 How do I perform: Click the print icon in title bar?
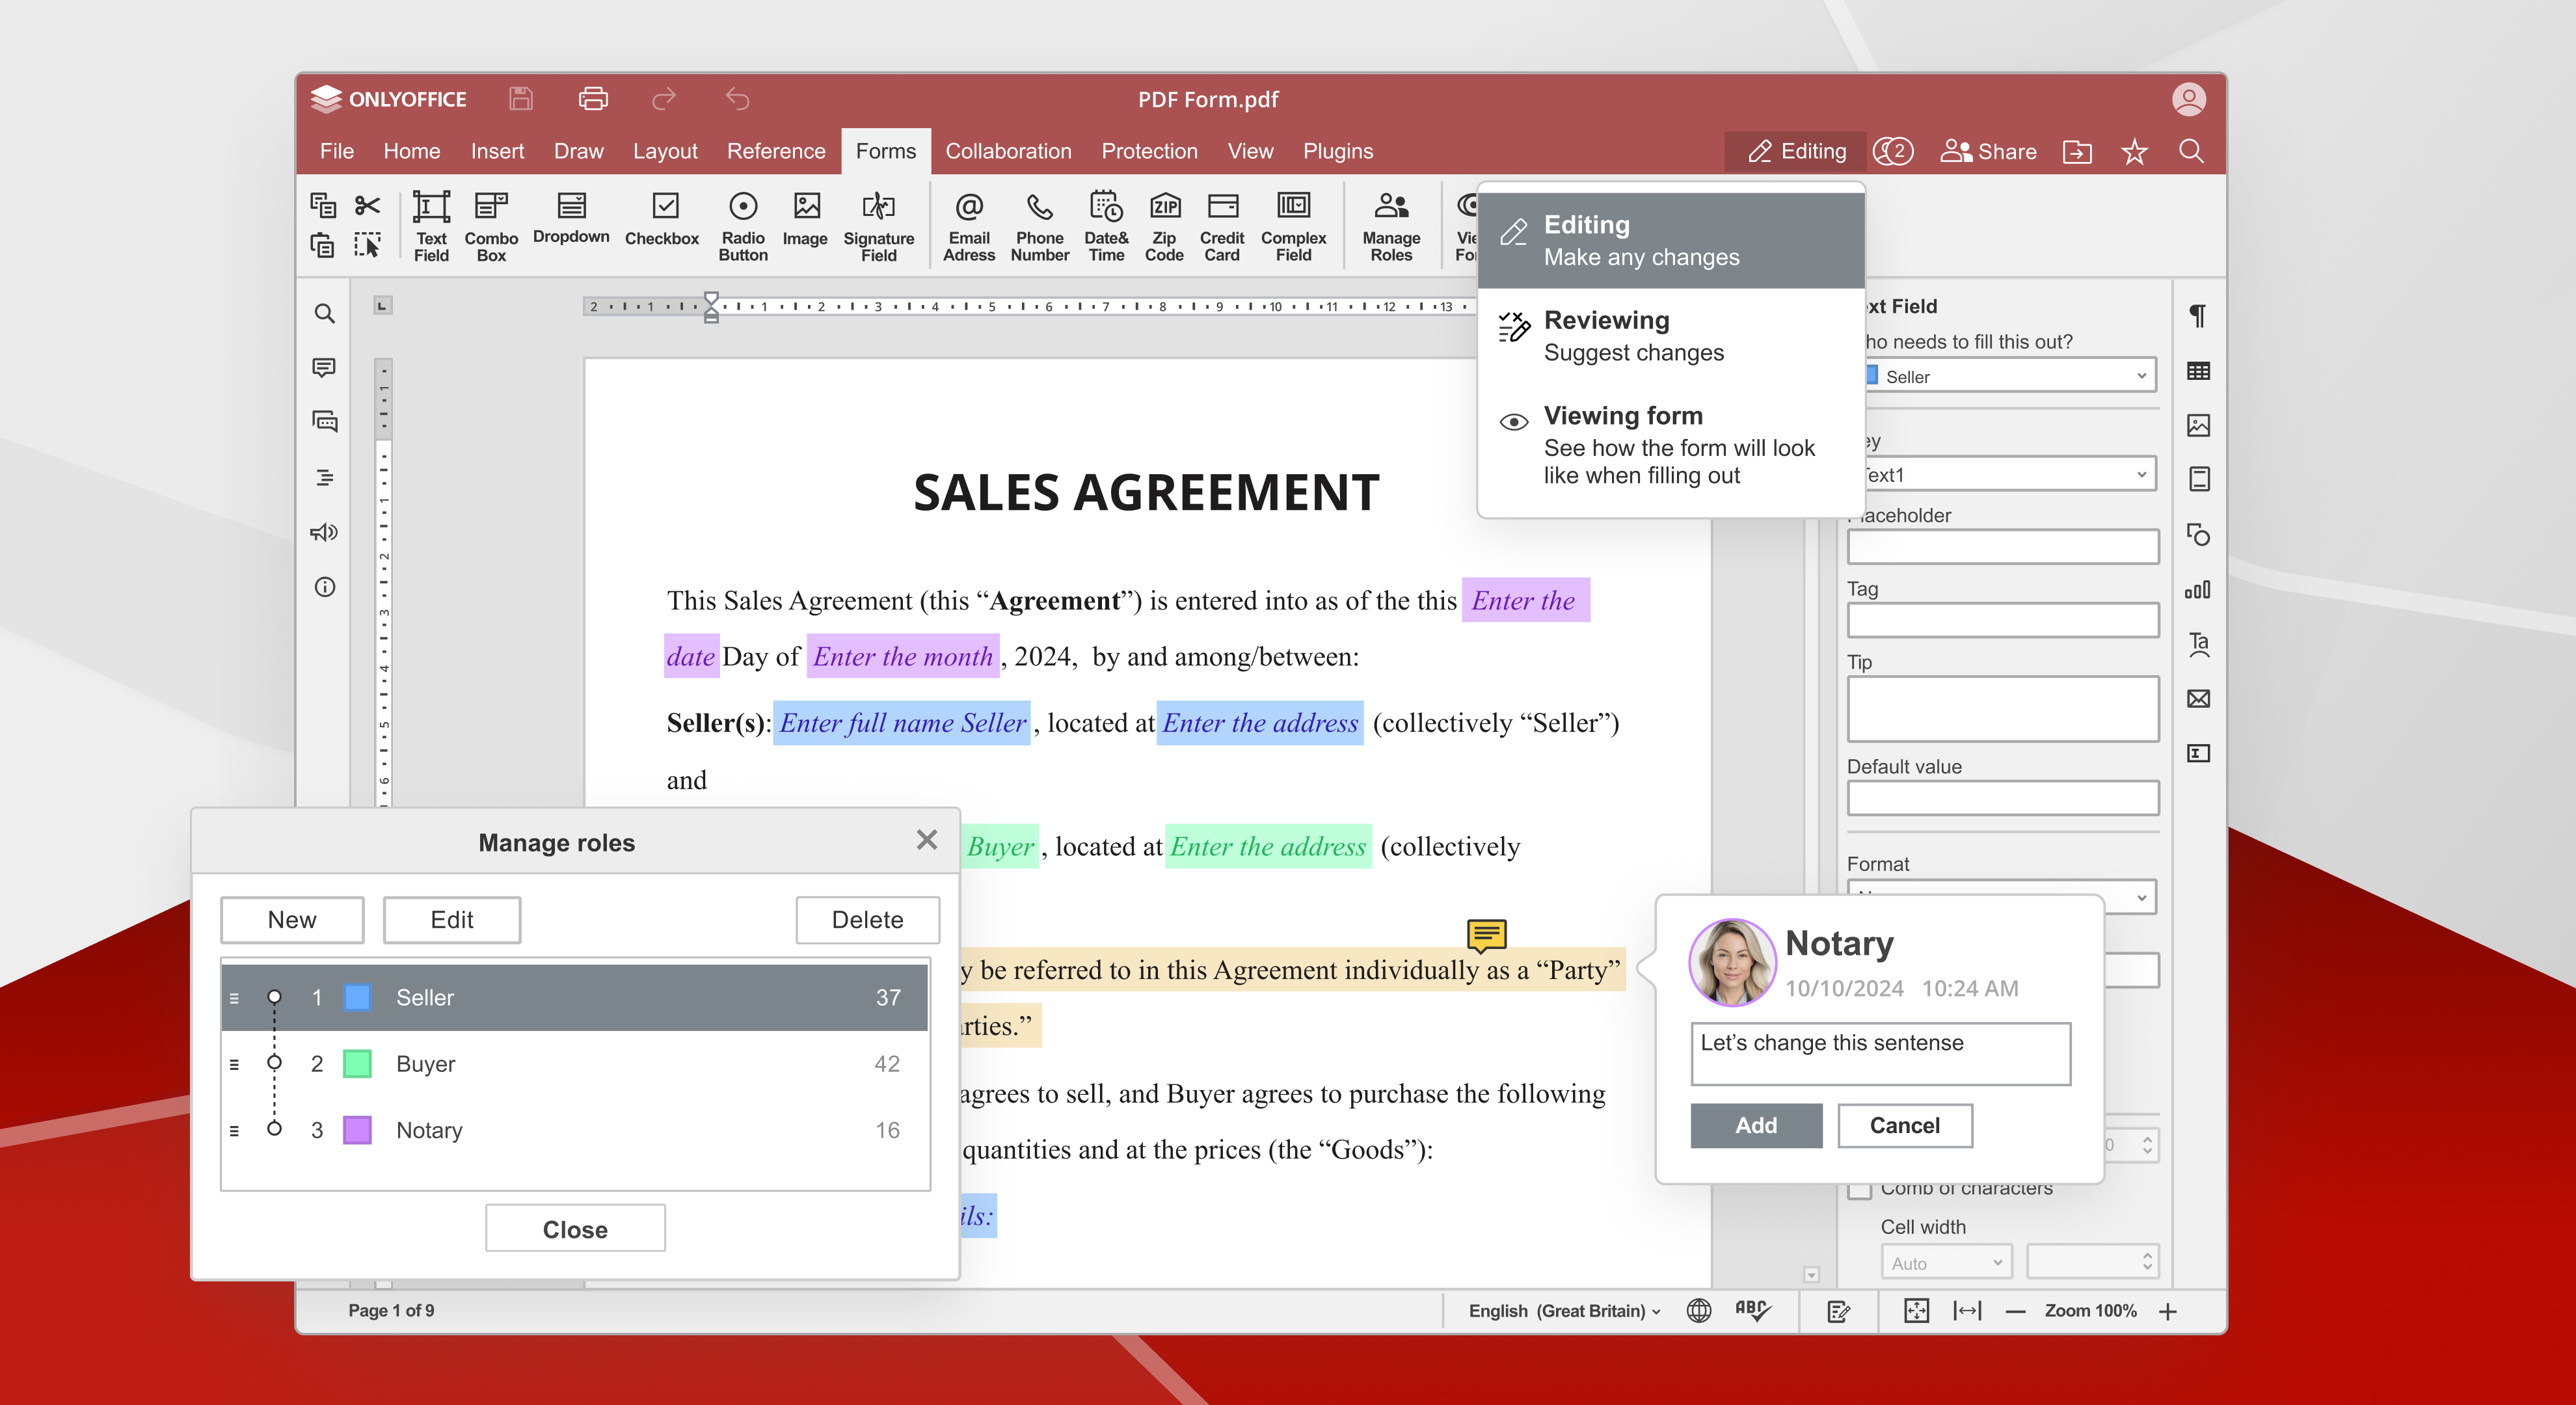coord(593,98)
